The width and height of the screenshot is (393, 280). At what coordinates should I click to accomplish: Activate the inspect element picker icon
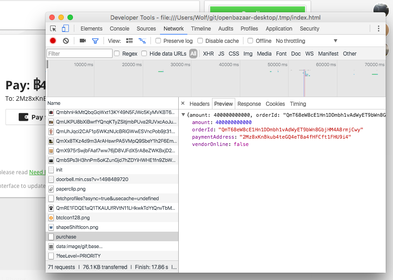click(x=53, y=29)
